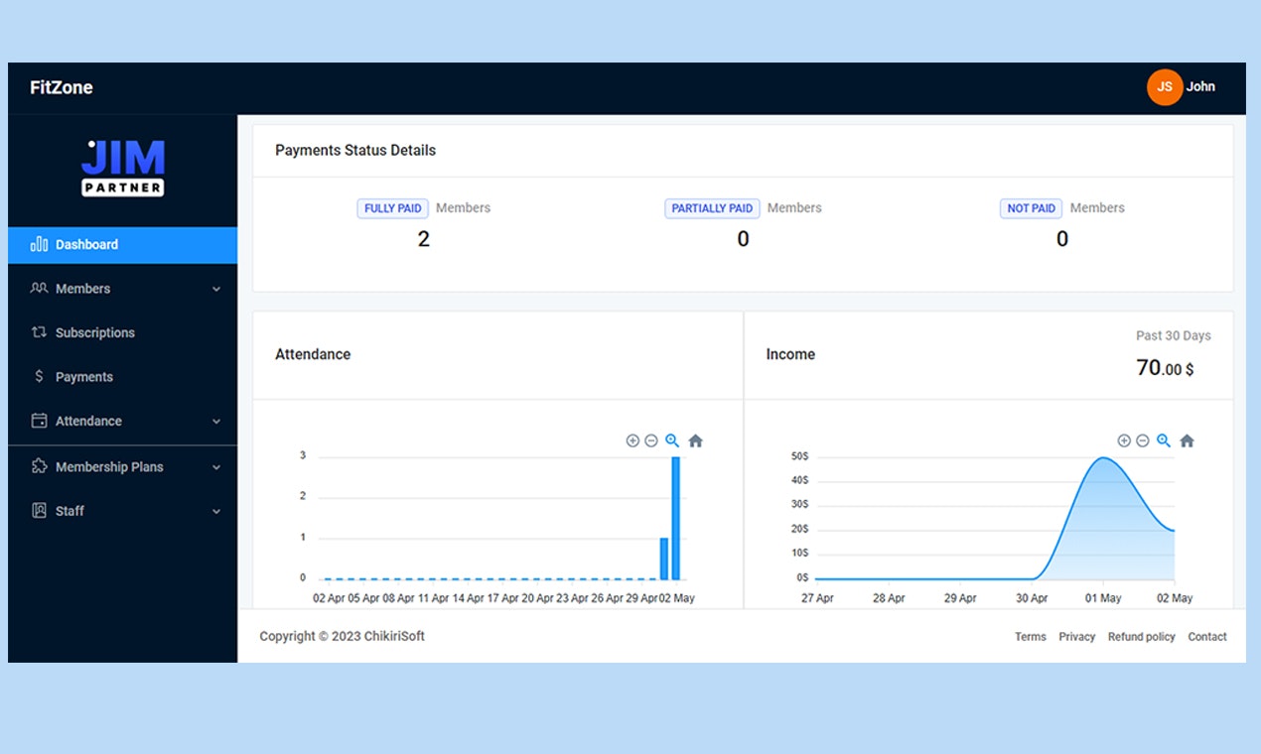This screenshot has width=1261, height=754.
Task: Click the Subscriptions repeat arrows icon
Action: point(40,332)
